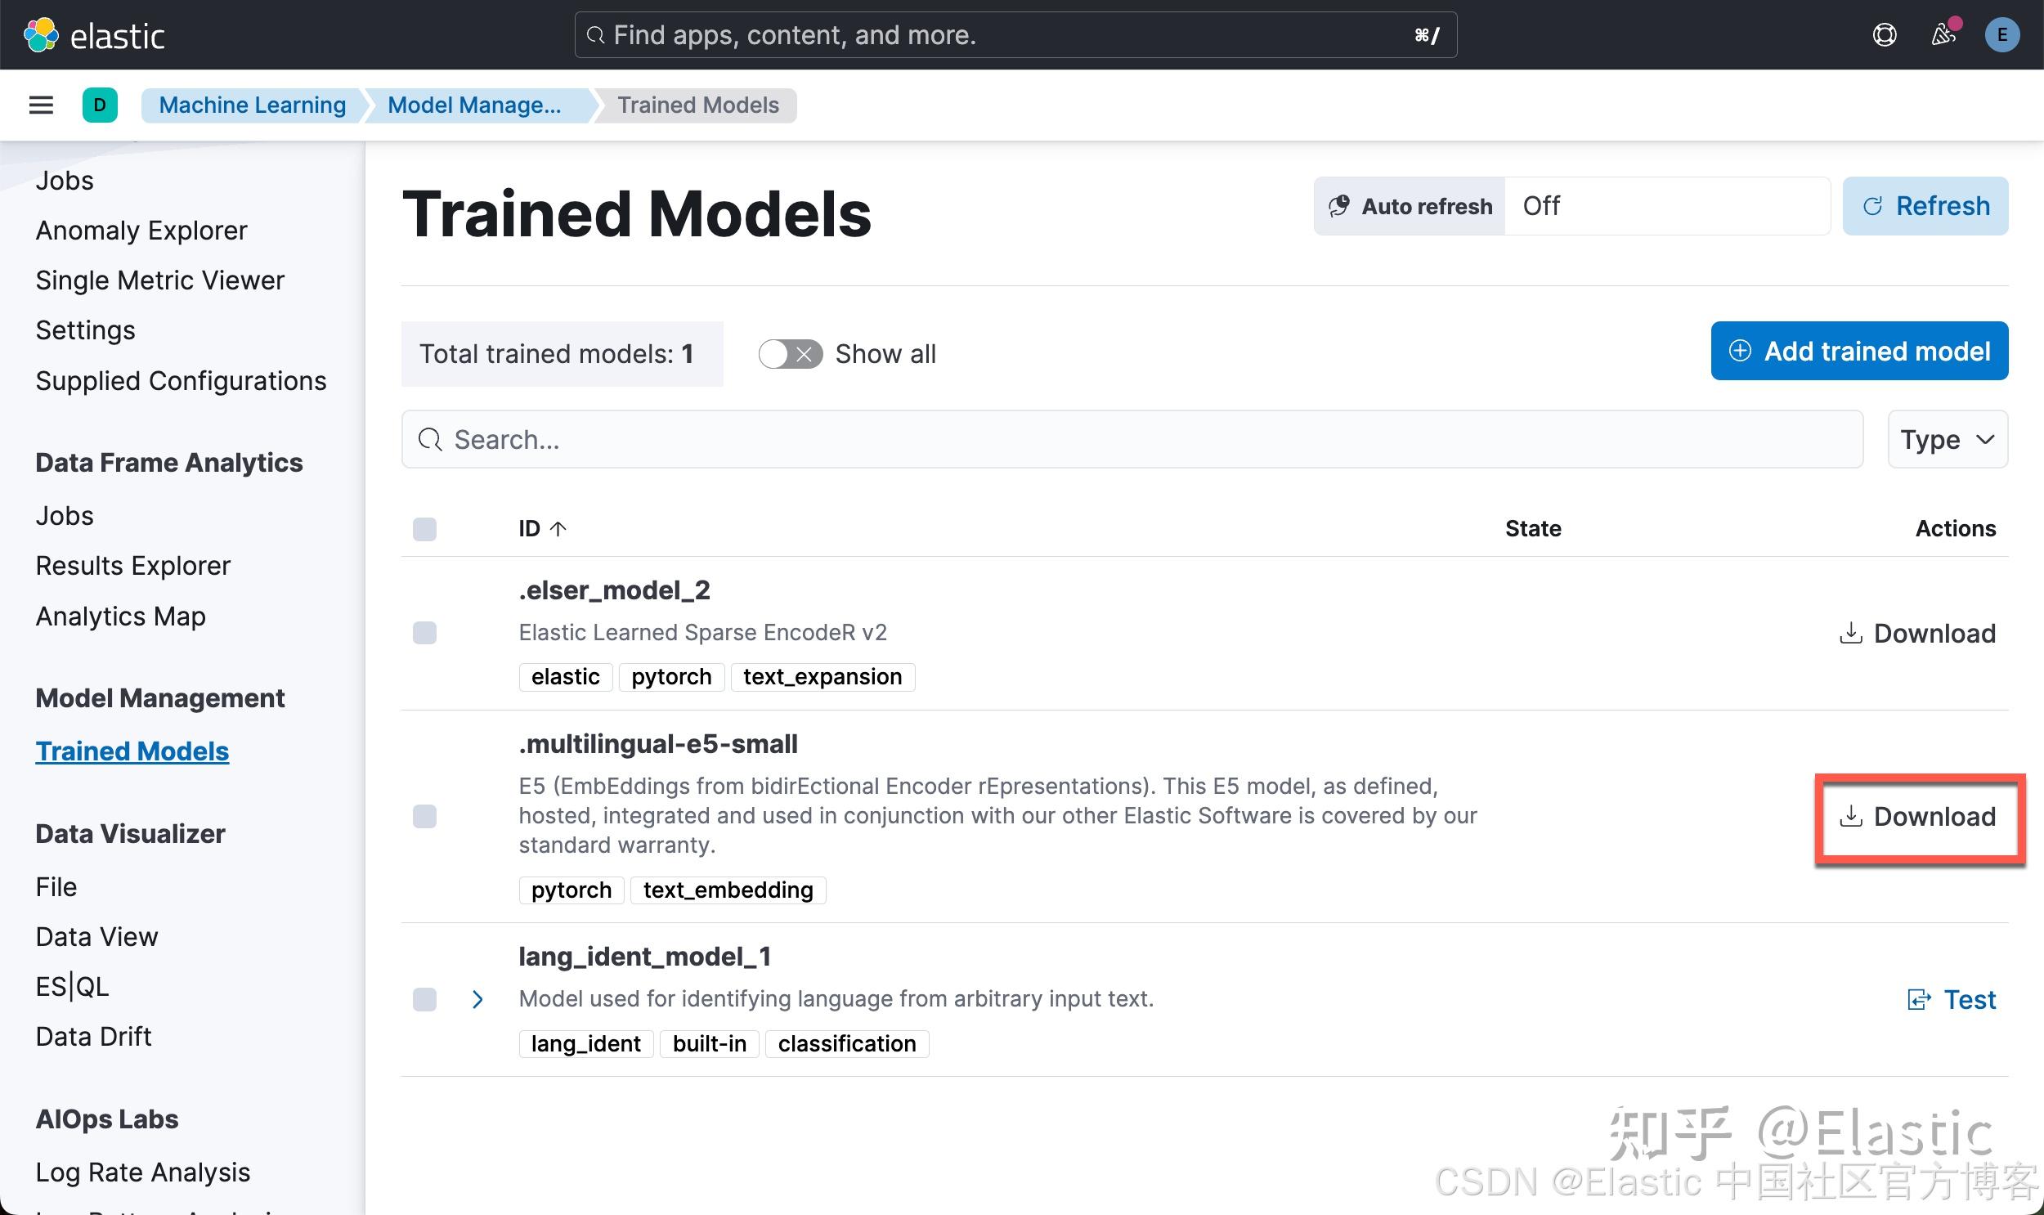Enable the Show all toggle

click(788, 354)
